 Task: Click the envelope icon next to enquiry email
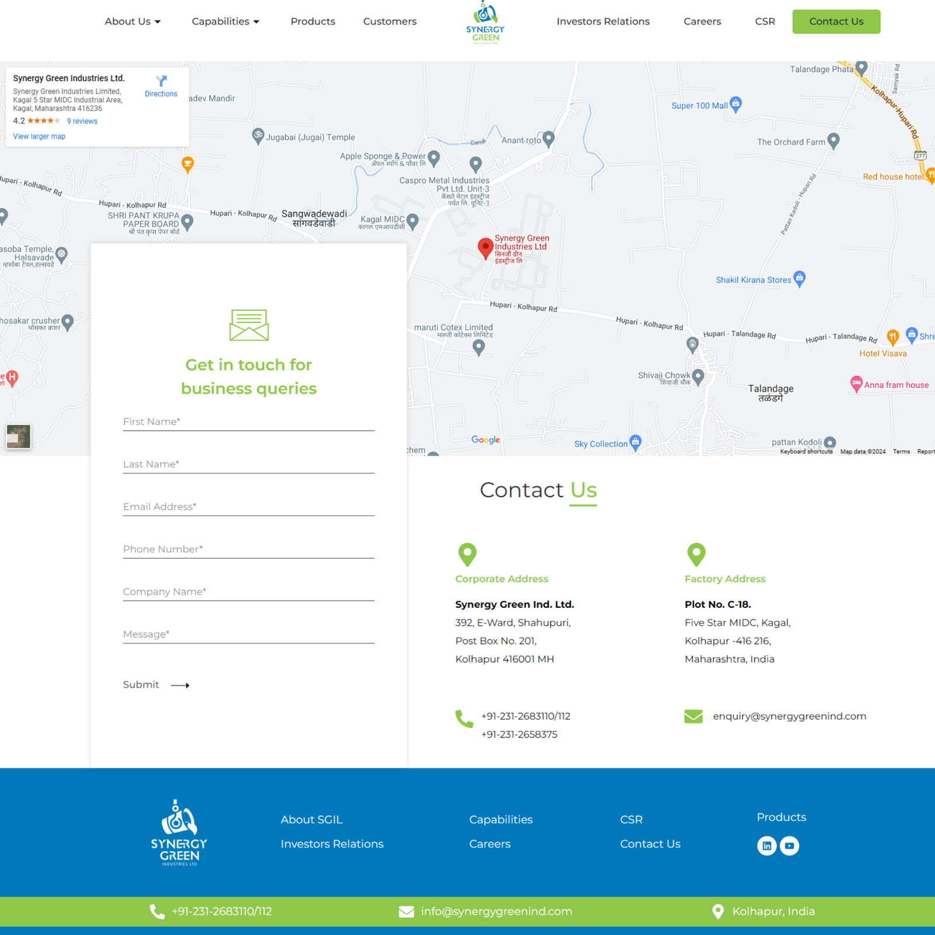tap(694, 716)
